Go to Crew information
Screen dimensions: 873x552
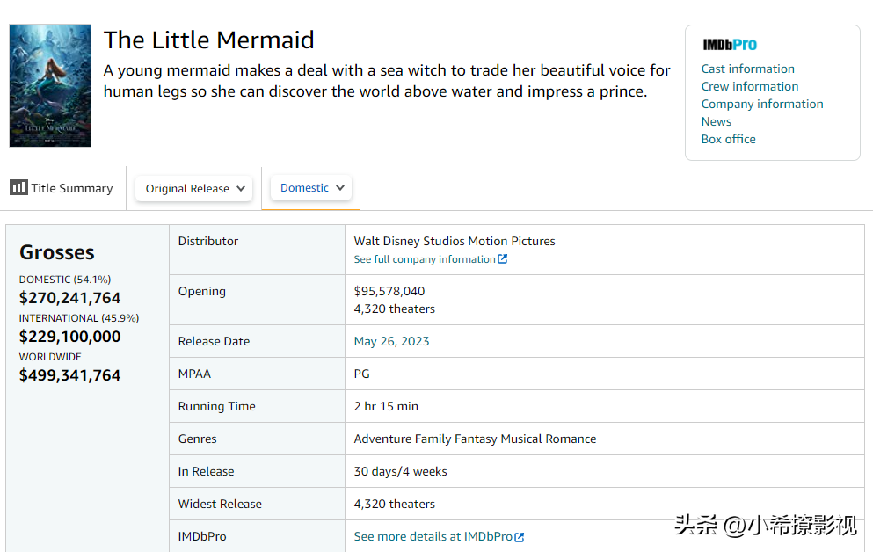[x=750, y=86]
